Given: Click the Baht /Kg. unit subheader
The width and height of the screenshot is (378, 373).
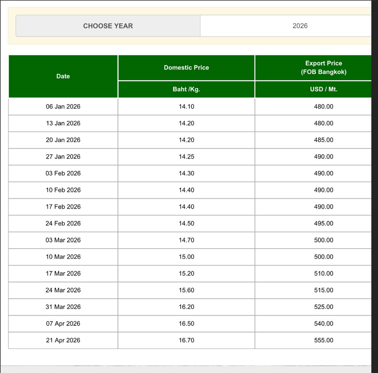Looking at the screenshot, I should click(x=186, y=89).
